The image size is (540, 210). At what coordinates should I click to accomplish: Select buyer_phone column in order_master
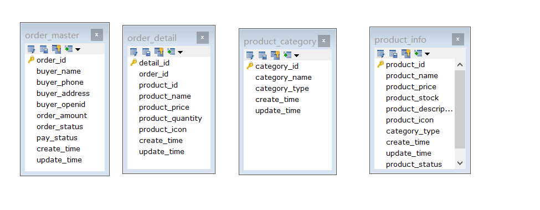[60, 82]
